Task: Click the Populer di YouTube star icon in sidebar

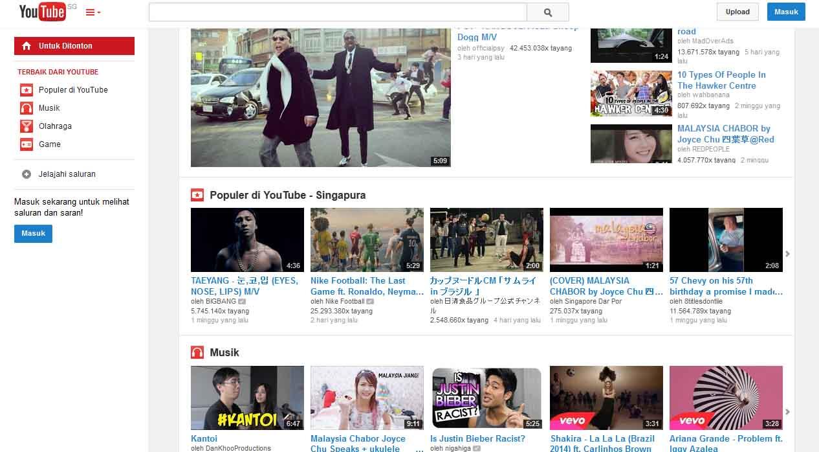Action: [27, 90]
